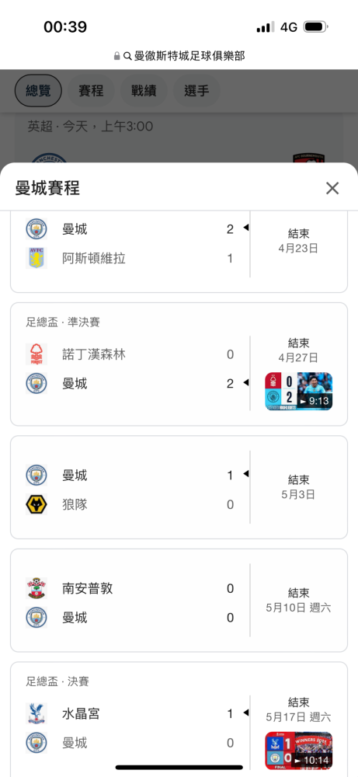
Task: Tap Wolves yellow wolf crest icon
Action: [36, 504]
